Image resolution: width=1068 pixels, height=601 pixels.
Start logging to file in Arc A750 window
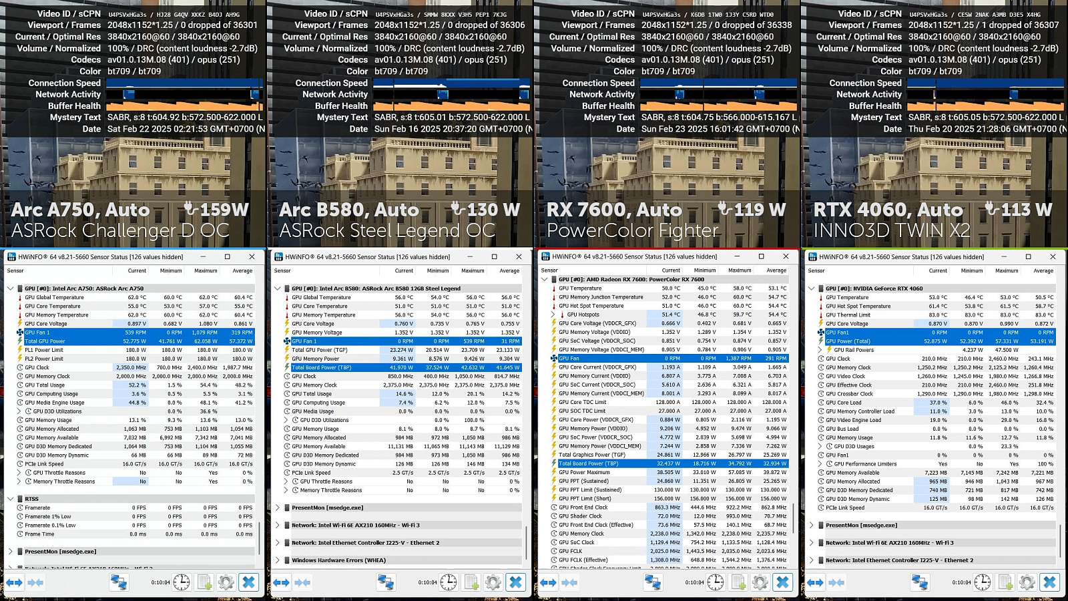point(204,582)
